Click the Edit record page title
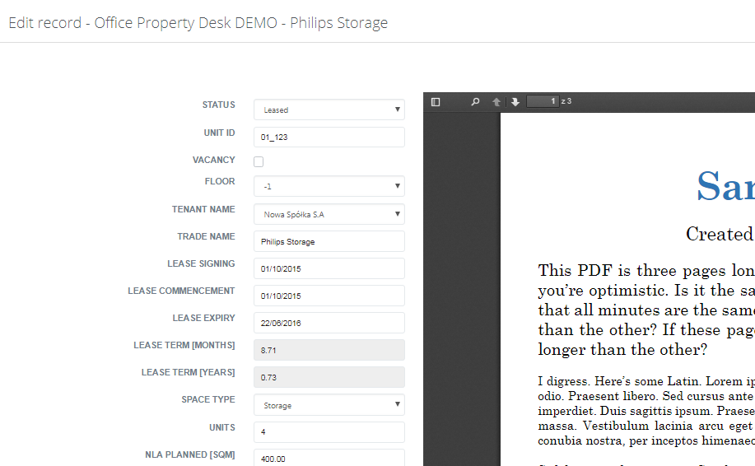755x466 pixels. tap(198, 22)
